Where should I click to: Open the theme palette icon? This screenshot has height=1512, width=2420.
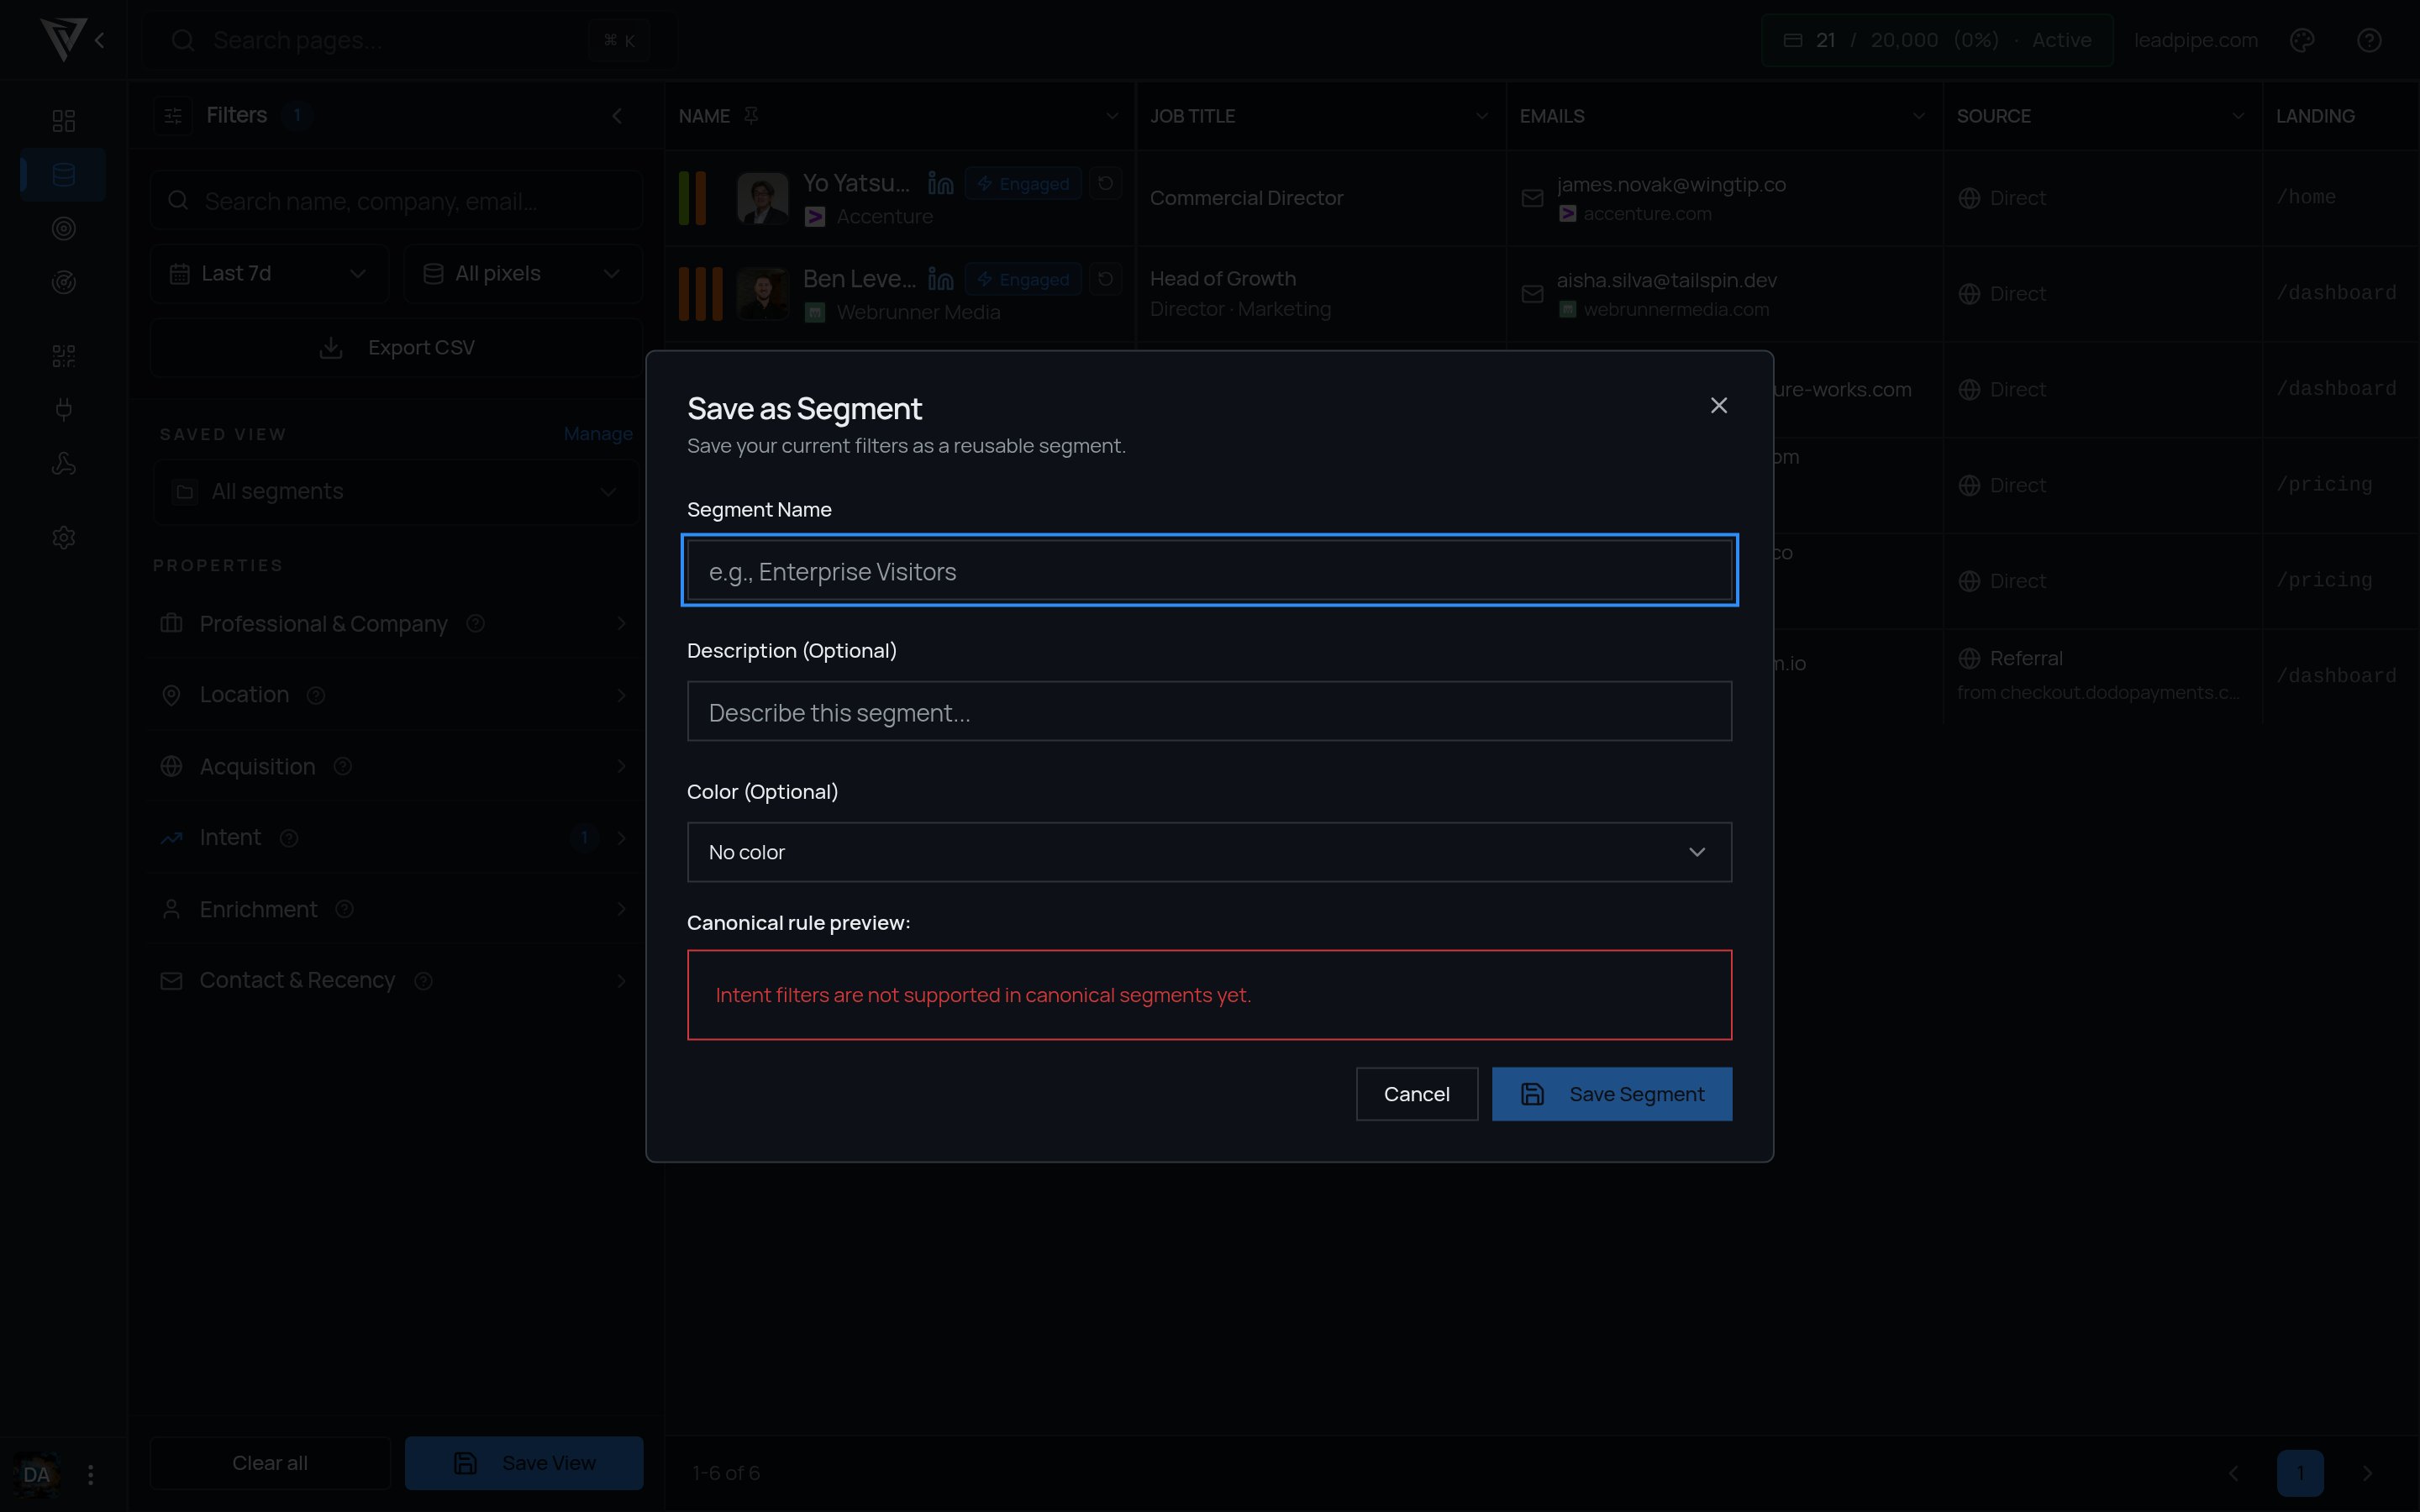[x=2302, y=40]
